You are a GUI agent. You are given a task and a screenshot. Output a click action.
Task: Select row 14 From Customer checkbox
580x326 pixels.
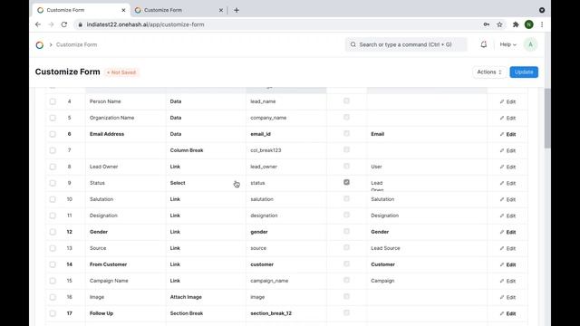click(53, 264)
